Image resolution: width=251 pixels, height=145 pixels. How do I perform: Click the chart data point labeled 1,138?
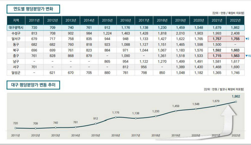136,118
